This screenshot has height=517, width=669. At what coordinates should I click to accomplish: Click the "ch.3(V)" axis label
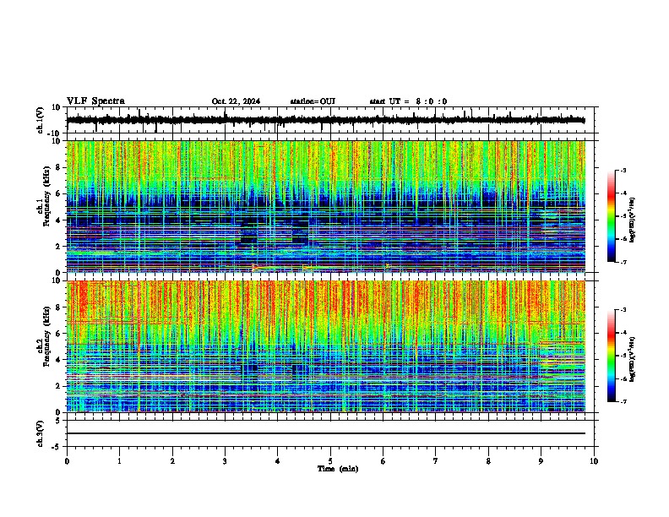41,433
